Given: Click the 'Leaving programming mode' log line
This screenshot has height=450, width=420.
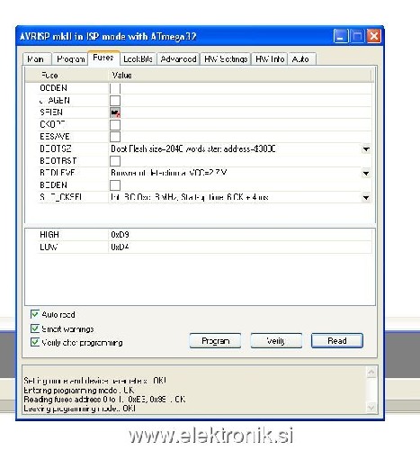Looking at the screenshot, I should point(79,409).
